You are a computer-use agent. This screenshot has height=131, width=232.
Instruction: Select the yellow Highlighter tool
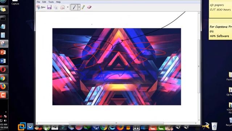[83, 7]
